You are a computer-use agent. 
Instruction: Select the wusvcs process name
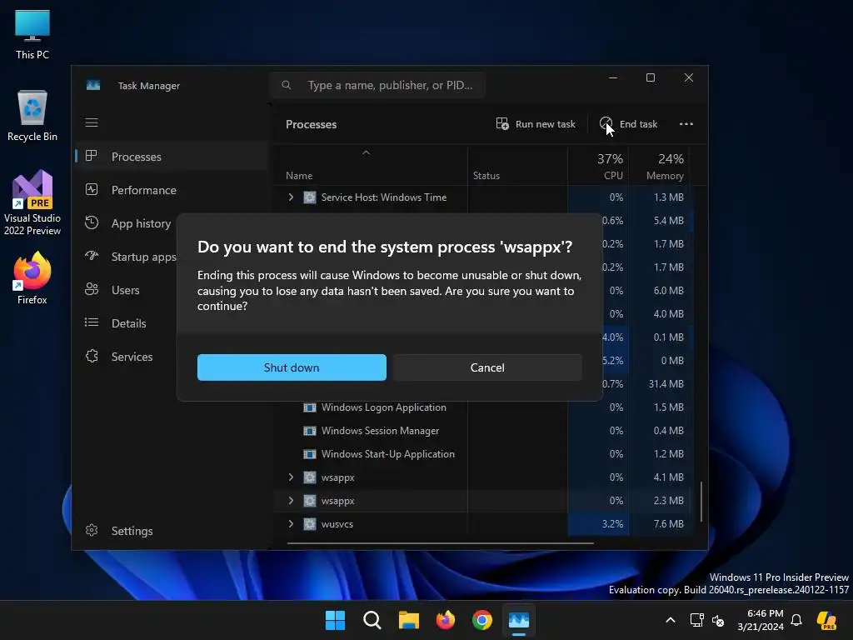point(337,524)
